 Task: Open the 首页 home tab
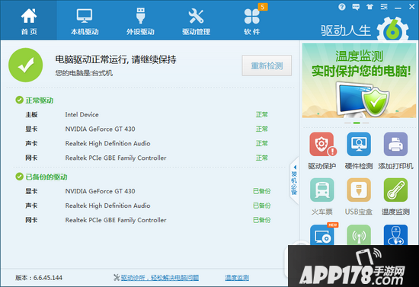(29, 21)
